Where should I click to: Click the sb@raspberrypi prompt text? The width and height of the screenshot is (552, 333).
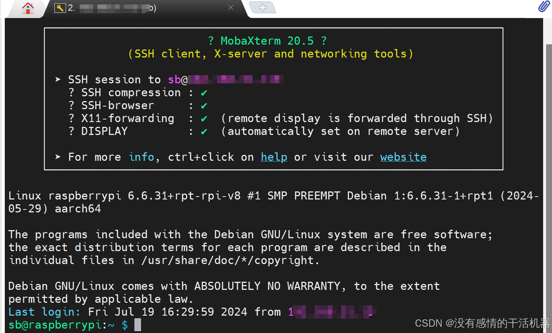[55, 325]
